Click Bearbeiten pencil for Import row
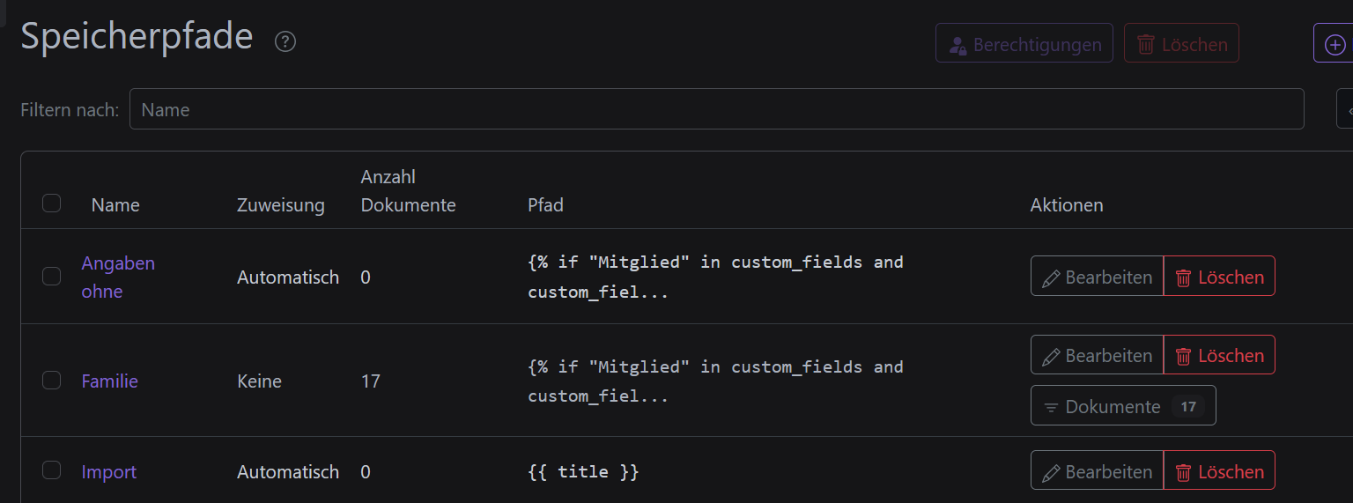 coord(1097,471)
